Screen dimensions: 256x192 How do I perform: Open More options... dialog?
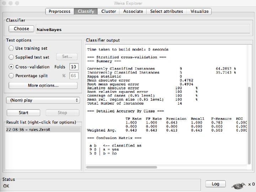click(x=43, y=85)
